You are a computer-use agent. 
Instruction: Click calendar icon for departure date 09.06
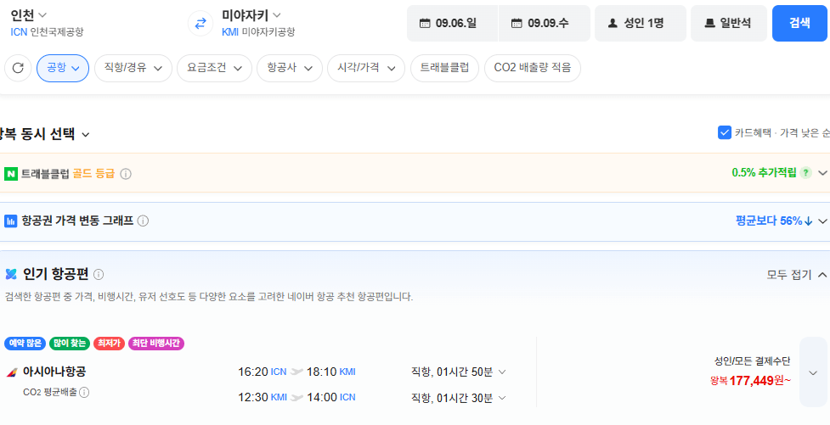425,23
